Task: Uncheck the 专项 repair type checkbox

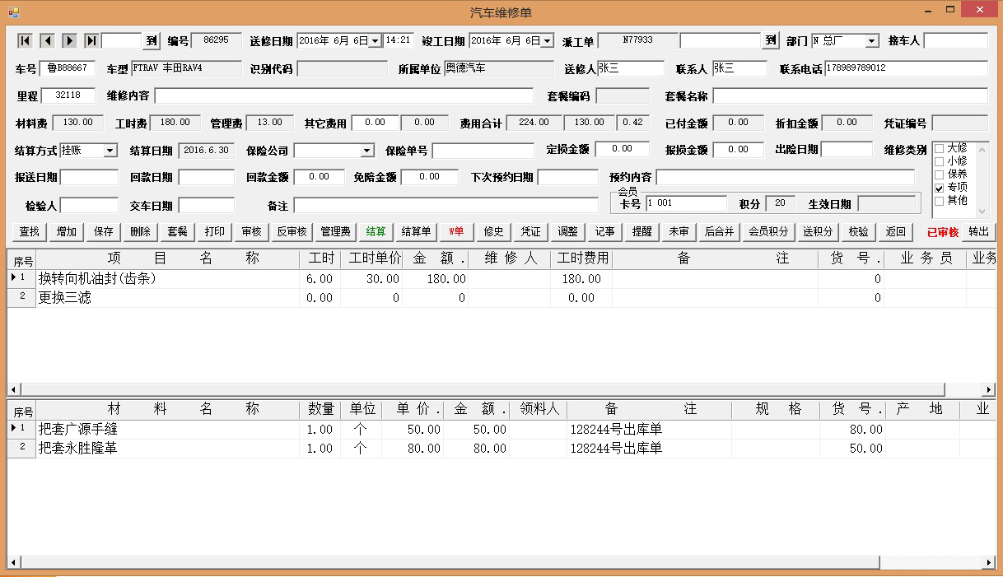Action: tap(939, 188)
